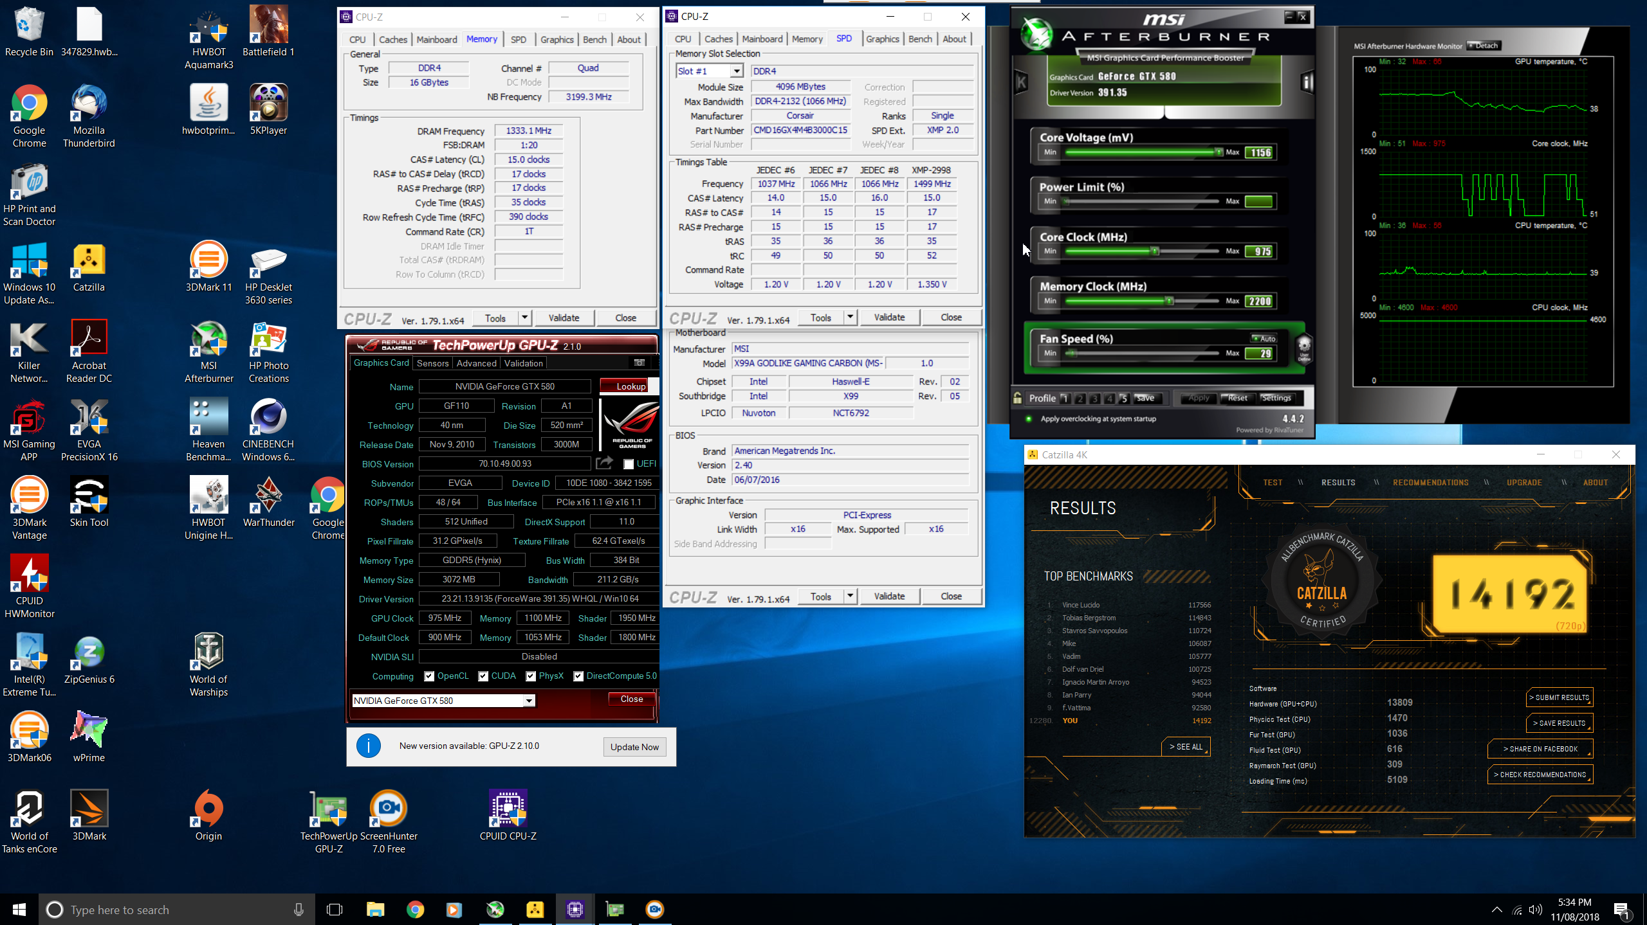The width and height of the screenshot is (1647, 925).
Task: Open the Afterburner info panel button
Action: 1307,82
